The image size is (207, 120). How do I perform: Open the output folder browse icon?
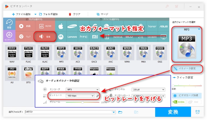point(120,112)
